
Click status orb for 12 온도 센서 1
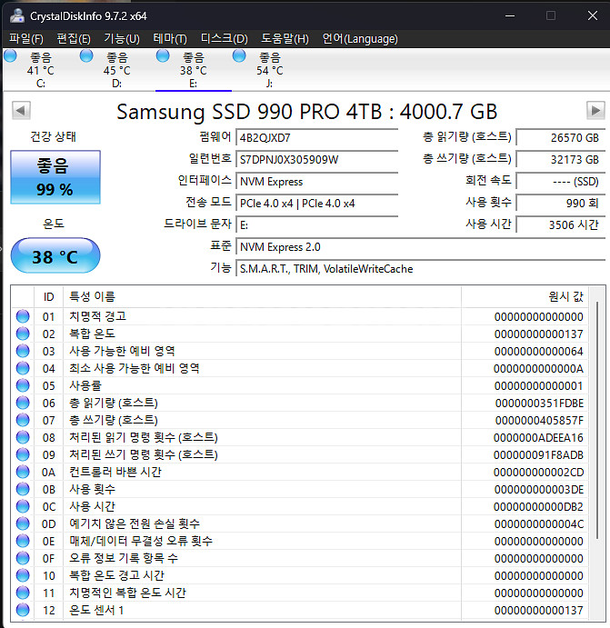click(x=23, y=610)
